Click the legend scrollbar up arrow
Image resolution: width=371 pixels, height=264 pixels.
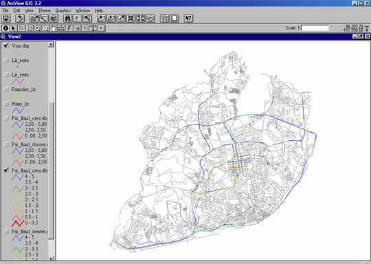[x=51, y=44]
